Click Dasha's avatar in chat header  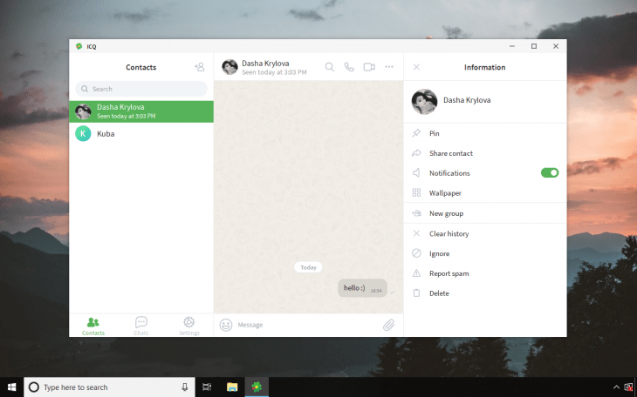(x=229, y=67)
